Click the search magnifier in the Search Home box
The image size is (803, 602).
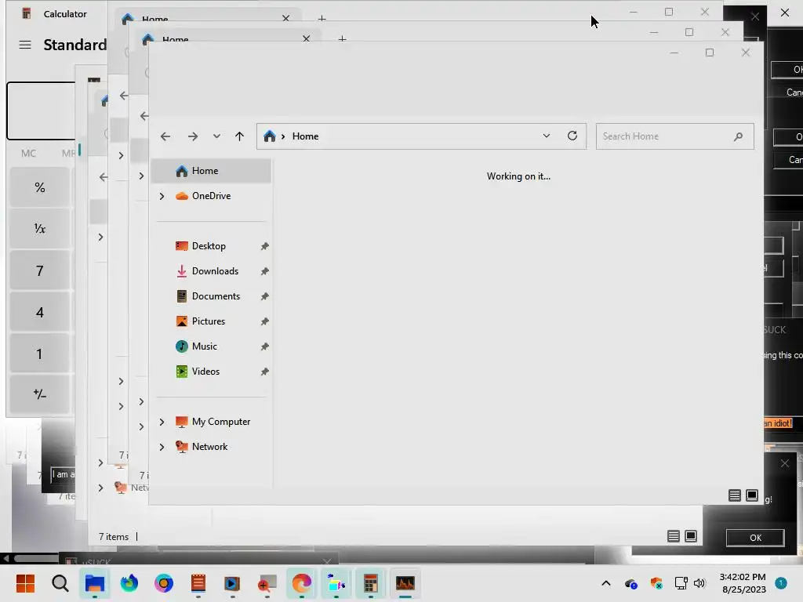coord(738,136)
